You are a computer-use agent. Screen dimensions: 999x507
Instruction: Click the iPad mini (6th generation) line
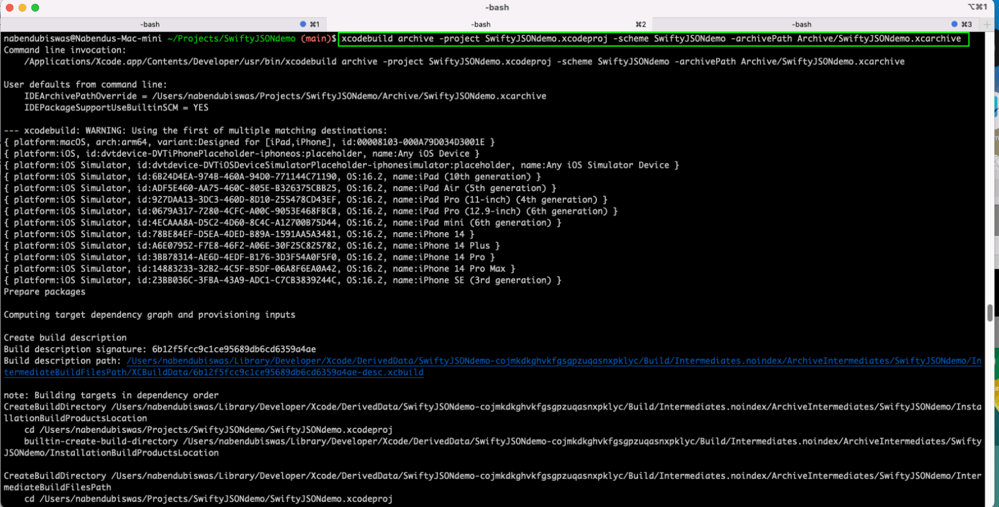(x=282, y=223)
